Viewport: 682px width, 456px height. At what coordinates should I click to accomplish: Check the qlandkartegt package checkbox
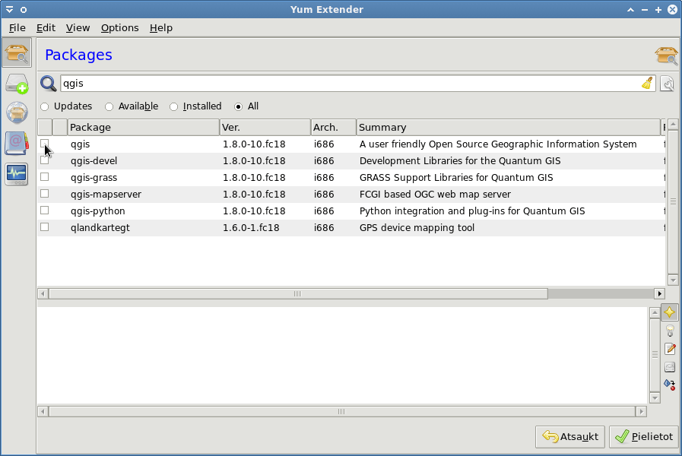[44, 227]
